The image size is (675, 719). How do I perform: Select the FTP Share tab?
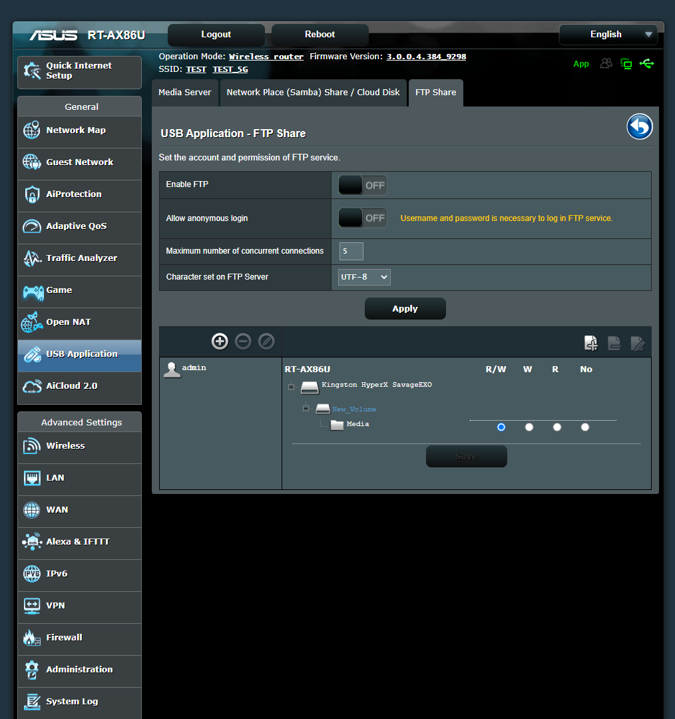pos(435,93)
